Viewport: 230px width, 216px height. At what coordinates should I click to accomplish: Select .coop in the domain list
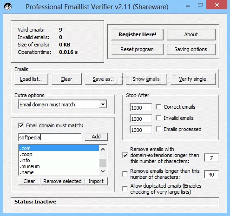tap(59, 154)
